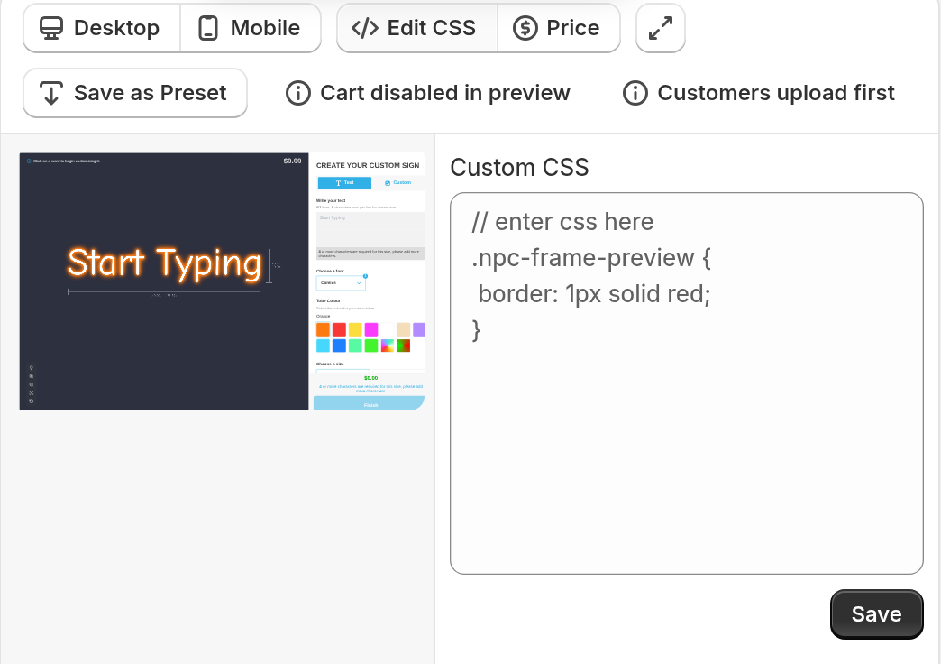
Task: Pick the mint green tube colour swatch
Action: (x=355, y=346)
